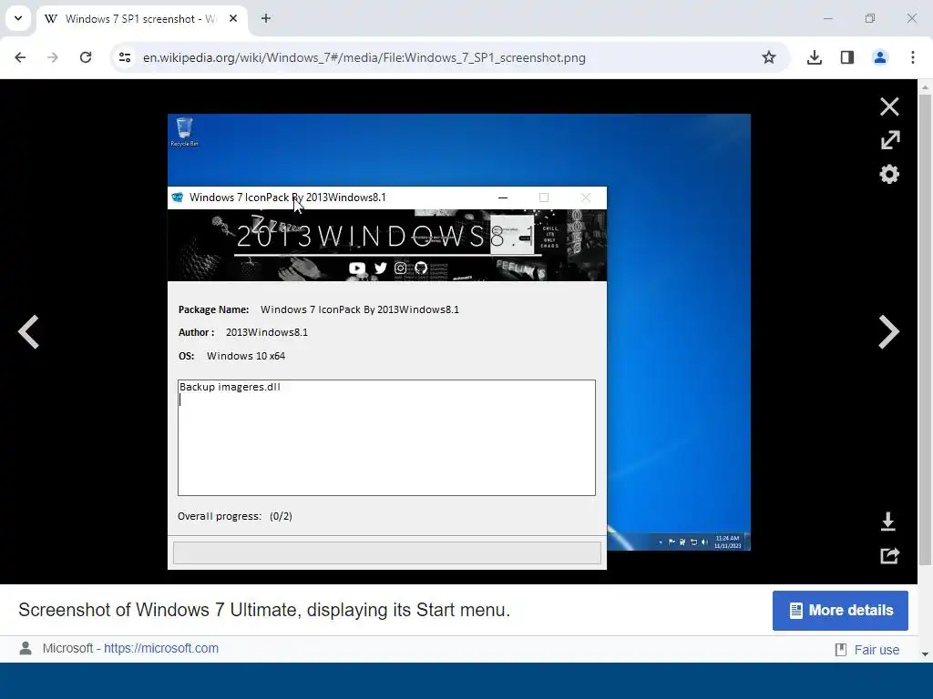Share or embed this file icon
The image size is (933, 699).
click(x=889, y=556)
